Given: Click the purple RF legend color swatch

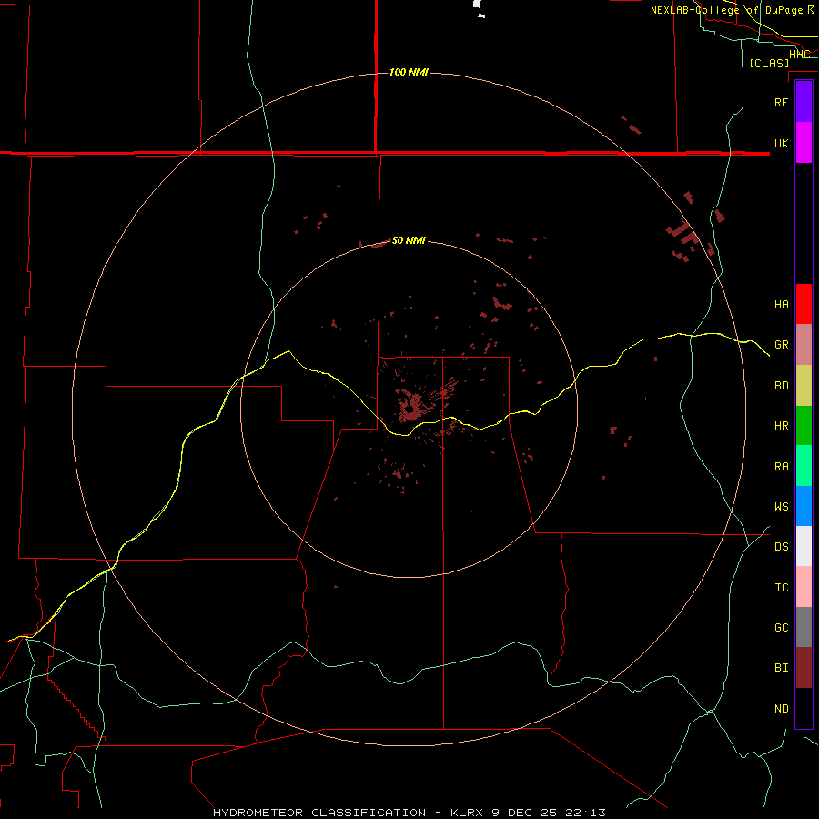Looking at the screenshot, I should (x=804, y=102).
